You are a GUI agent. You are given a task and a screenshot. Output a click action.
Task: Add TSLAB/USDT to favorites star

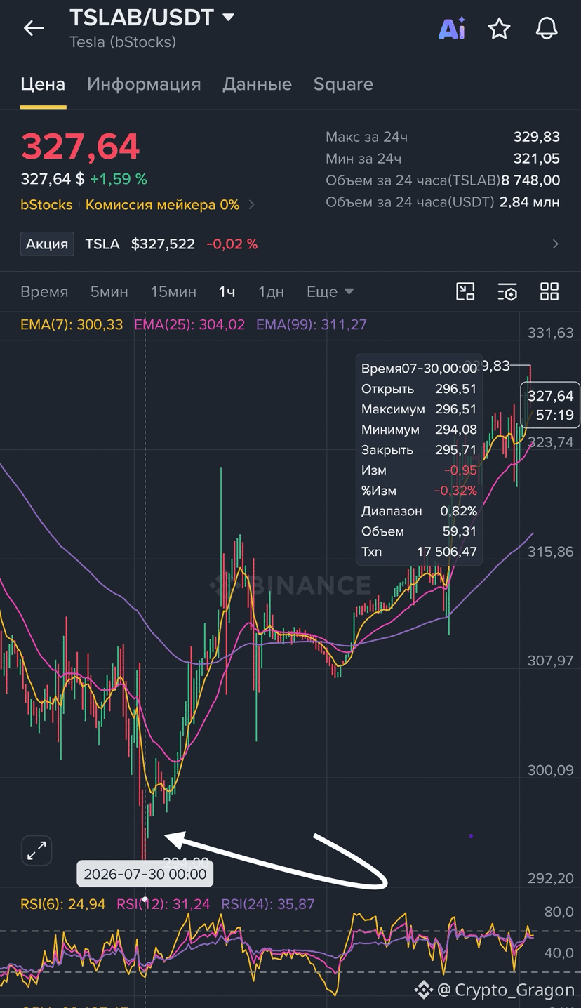click(x=499, y=28)
